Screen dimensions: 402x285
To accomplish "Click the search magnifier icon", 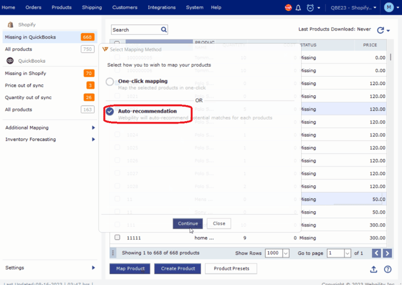I will tap(164, 29).
